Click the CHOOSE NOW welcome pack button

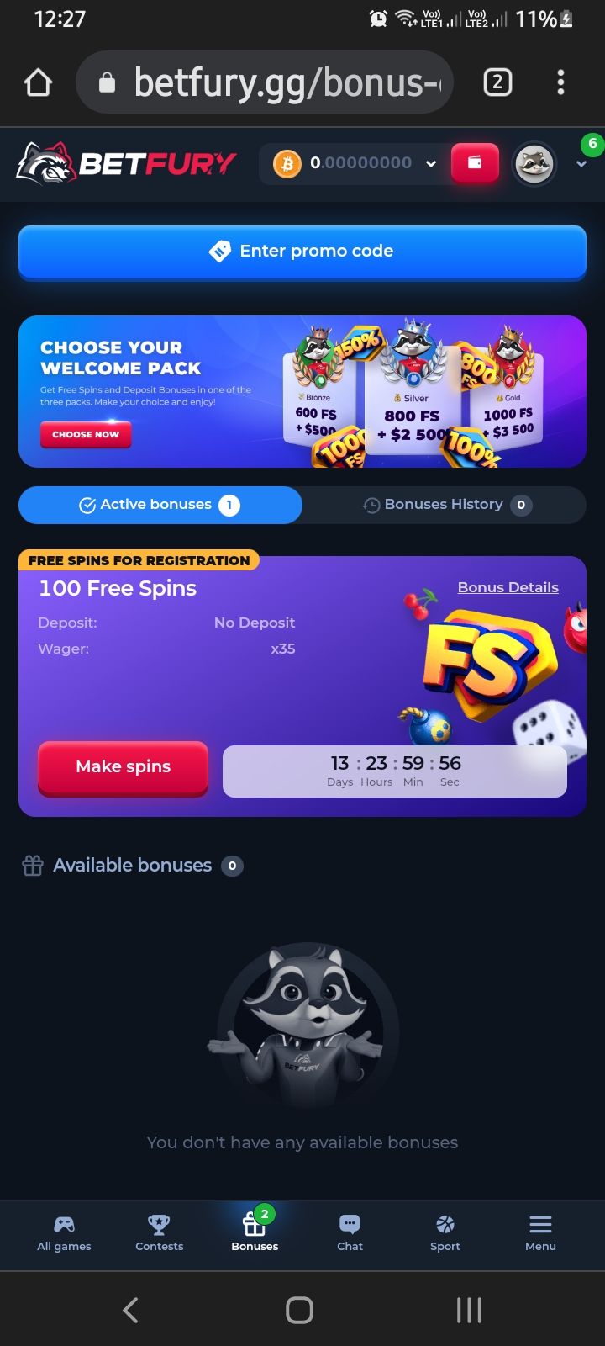[x=86, y=434]
